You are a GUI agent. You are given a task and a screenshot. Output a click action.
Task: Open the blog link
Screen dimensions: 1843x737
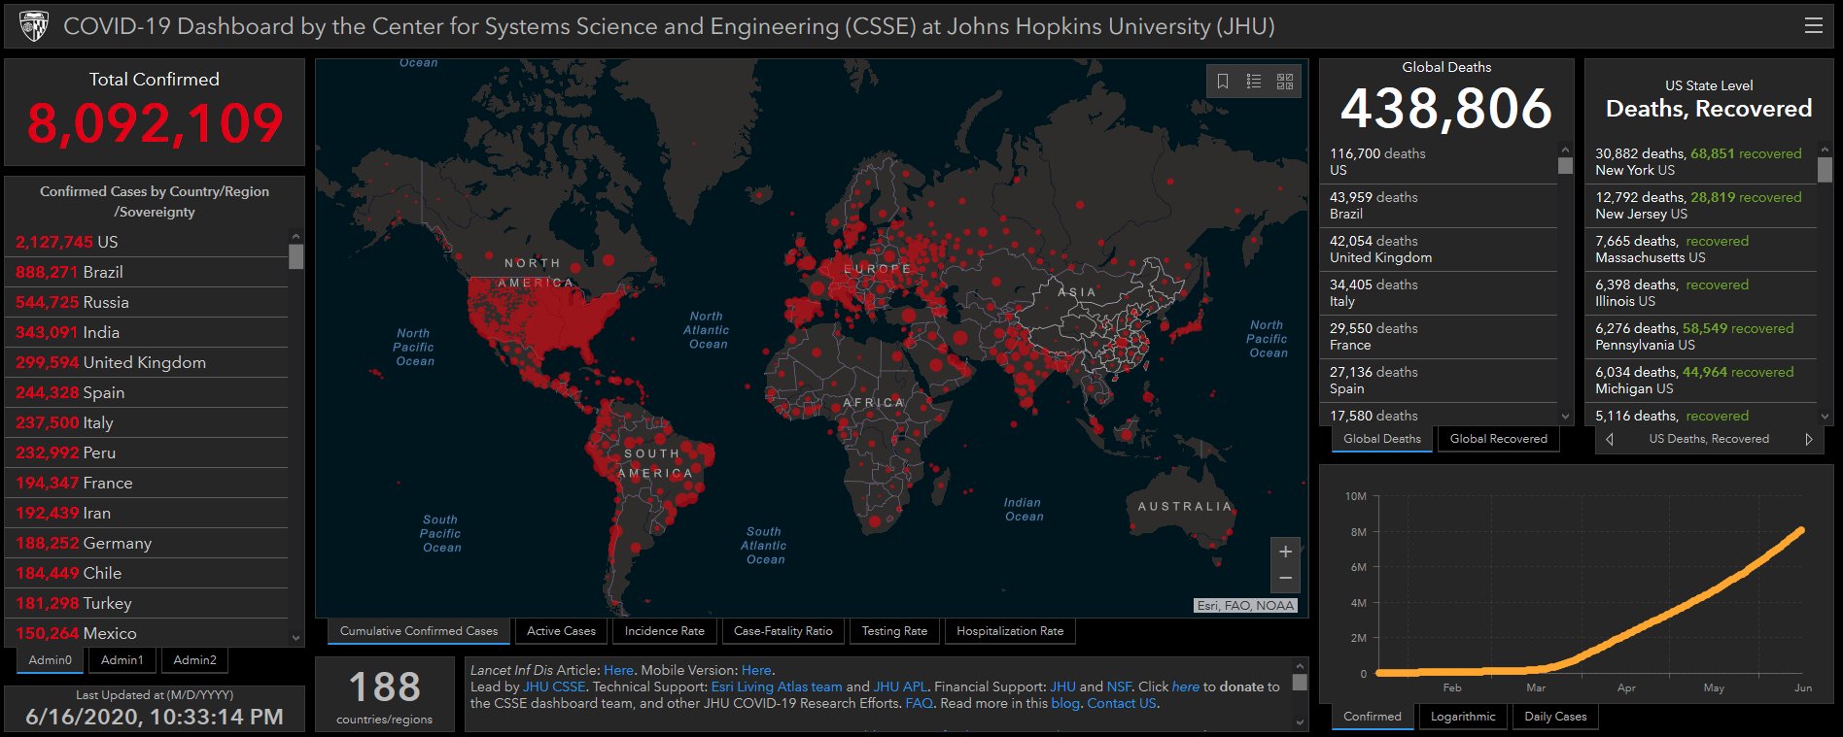coord(1064,703)
